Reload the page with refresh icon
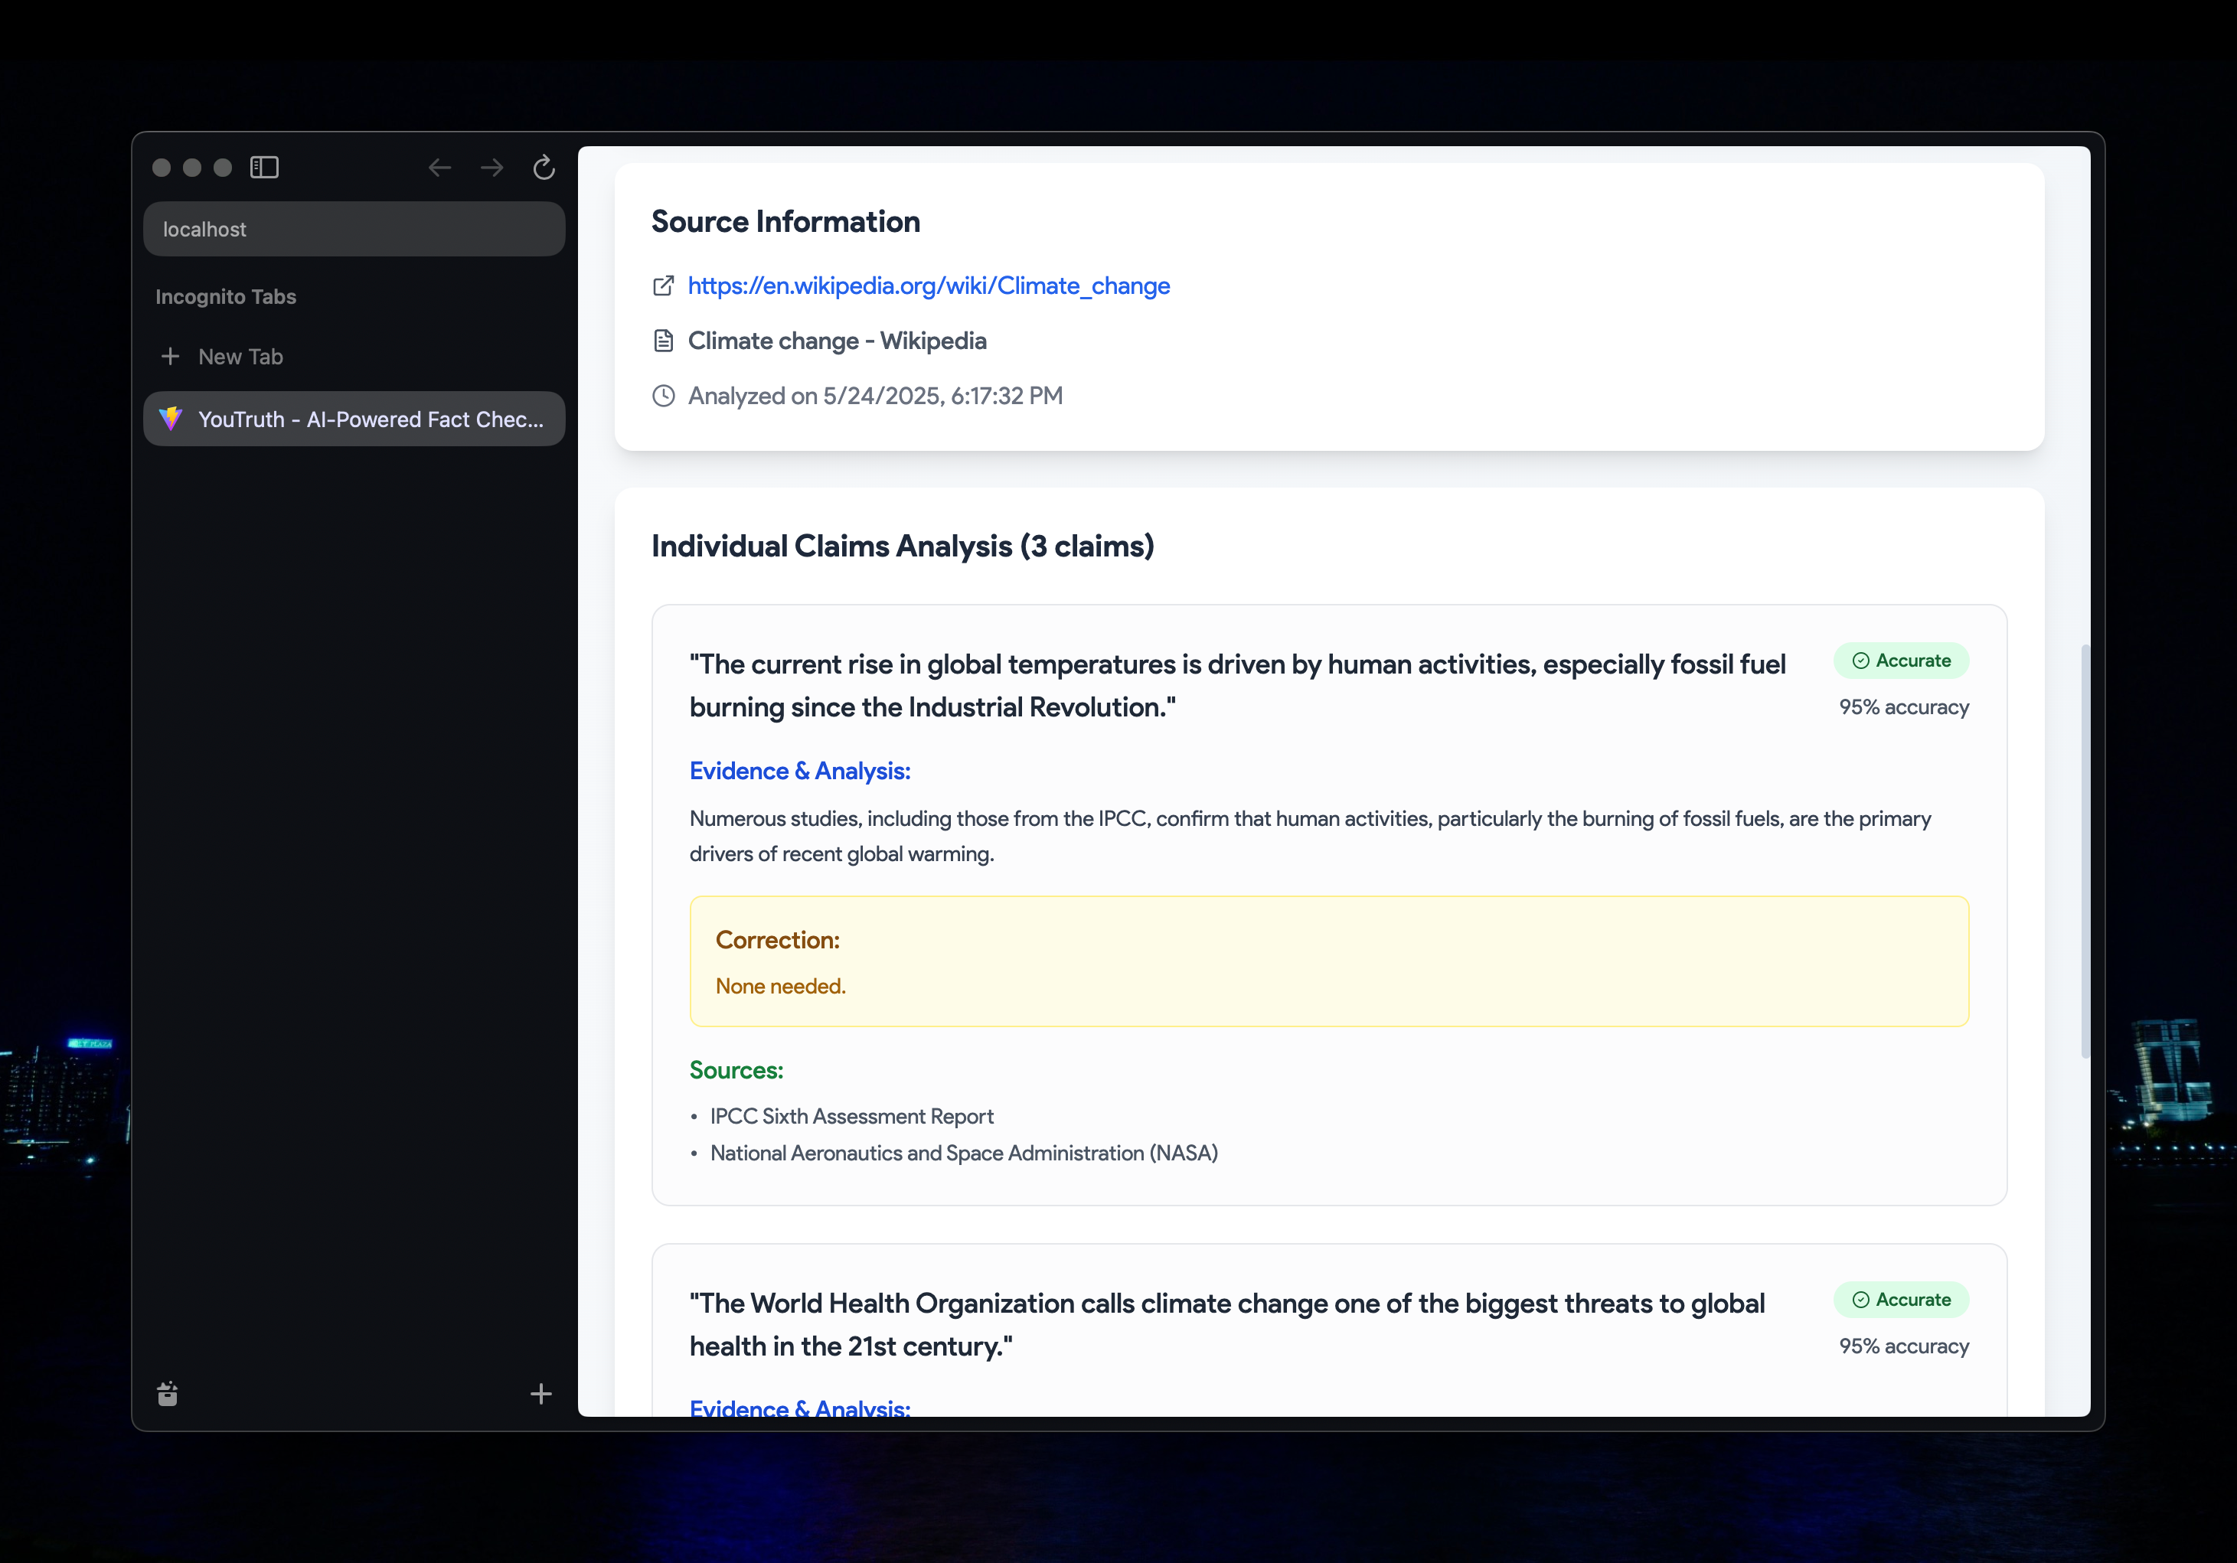 (x=544, y=168)
